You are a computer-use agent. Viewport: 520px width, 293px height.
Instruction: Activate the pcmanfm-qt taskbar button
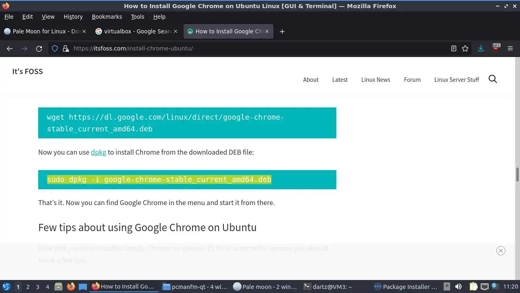pos(195,286)
